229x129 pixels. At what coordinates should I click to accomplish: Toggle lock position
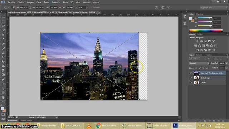pos(203,68)
